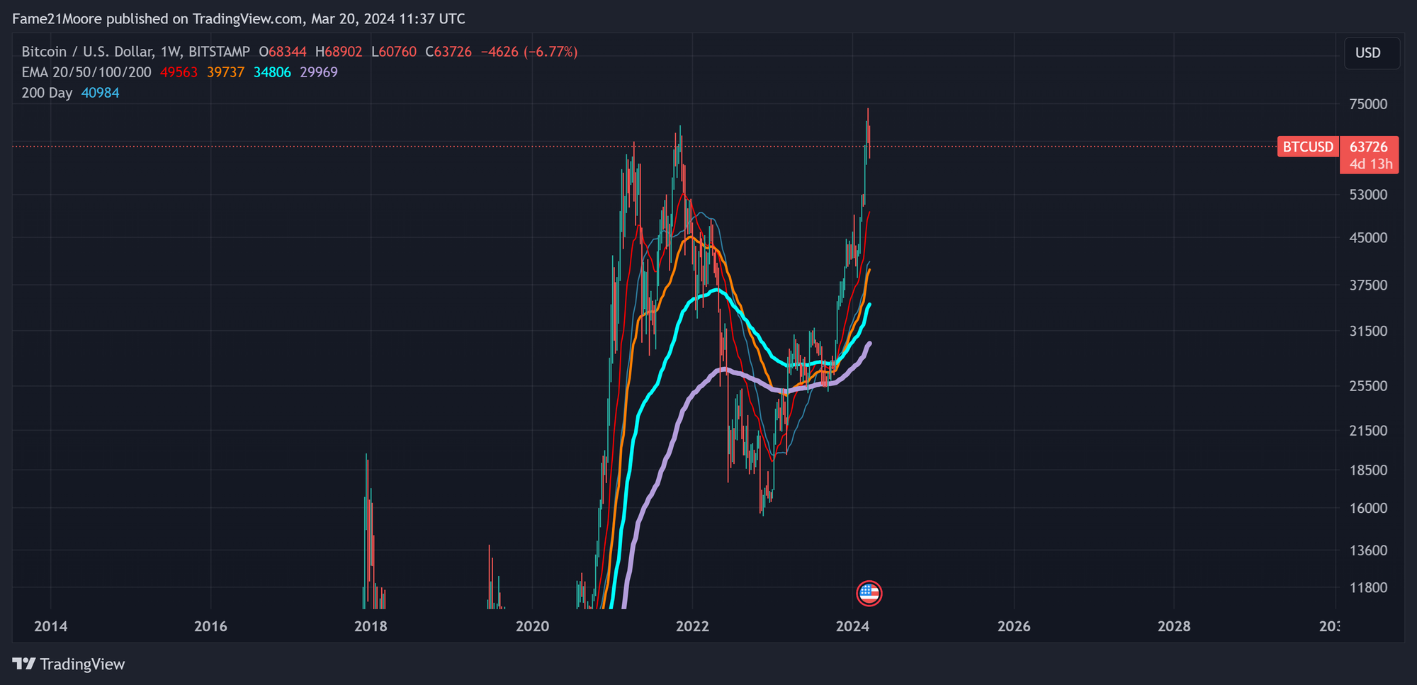This screenshot has width=1417, height=685.
Task: Click the 75000 price axis label
Action: [1368, 104]
